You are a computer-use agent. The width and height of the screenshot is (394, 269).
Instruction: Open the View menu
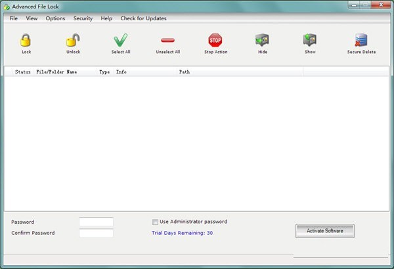(x=32, y=18)
